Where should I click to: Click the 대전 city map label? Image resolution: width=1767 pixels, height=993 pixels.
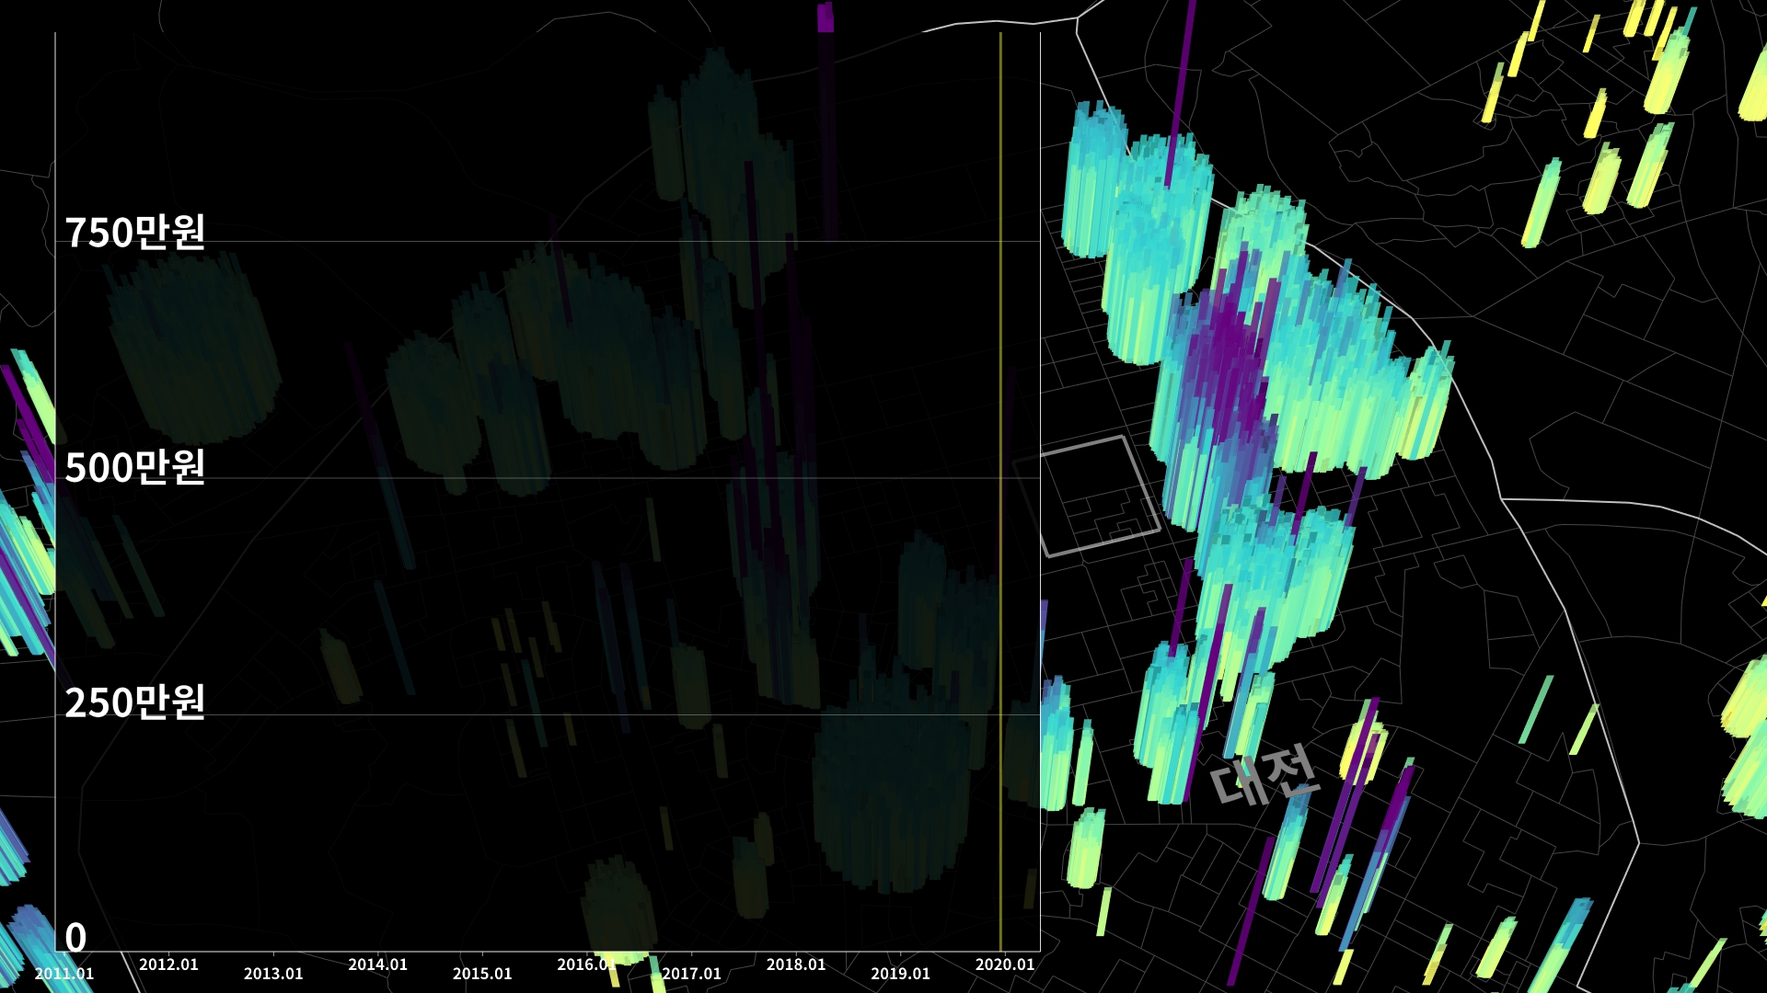(1265, 774)
